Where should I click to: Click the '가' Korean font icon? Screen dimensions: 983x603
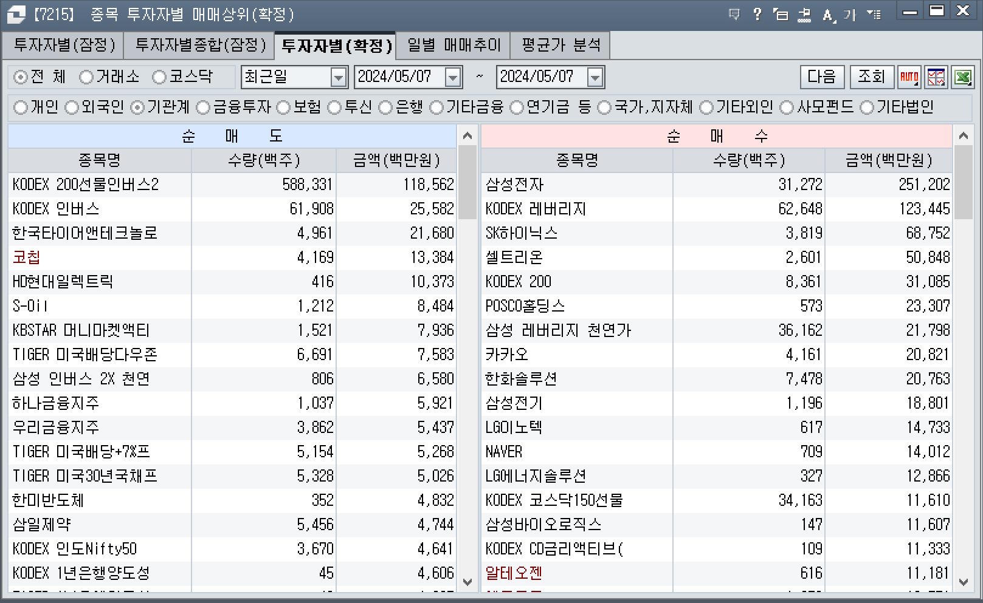pyautogui.click(x=850, y=15)
